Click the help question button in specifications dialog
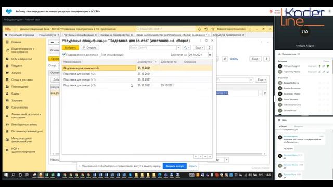Image resolution: width=333 pixels, height=187 pixels. click(x=209, y=48)
